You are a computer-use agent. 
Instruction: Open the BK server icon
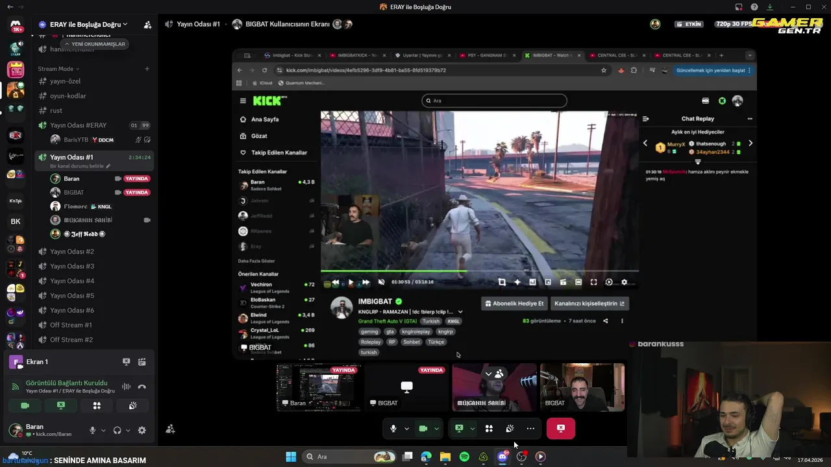tap(16, 221)
